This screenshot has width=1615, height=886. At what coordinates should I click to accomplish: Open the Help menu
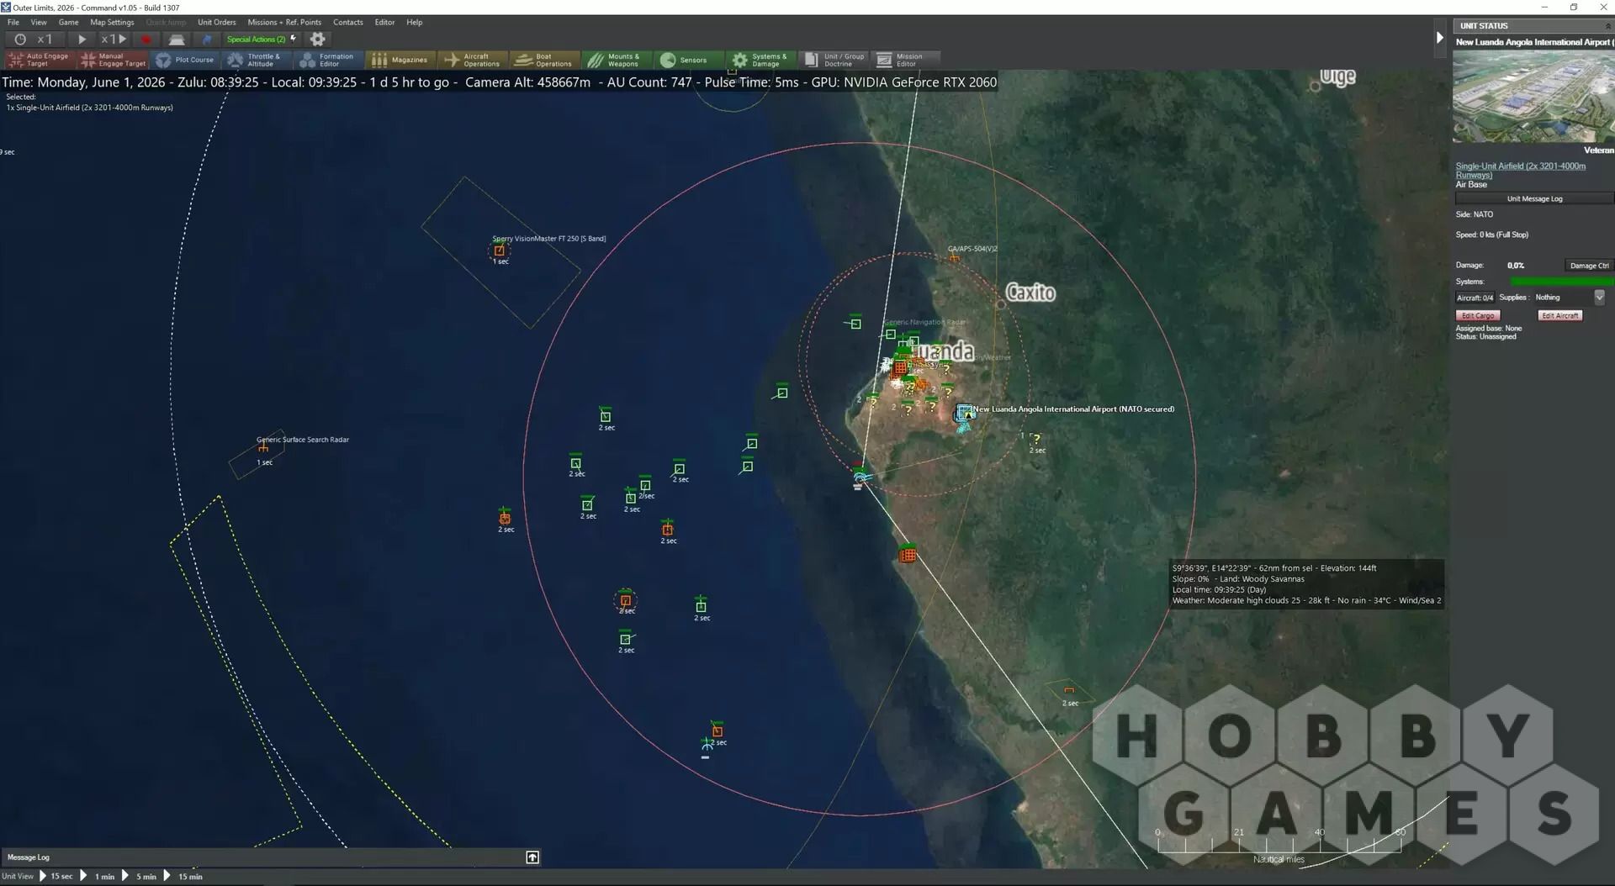coord(415,22)
